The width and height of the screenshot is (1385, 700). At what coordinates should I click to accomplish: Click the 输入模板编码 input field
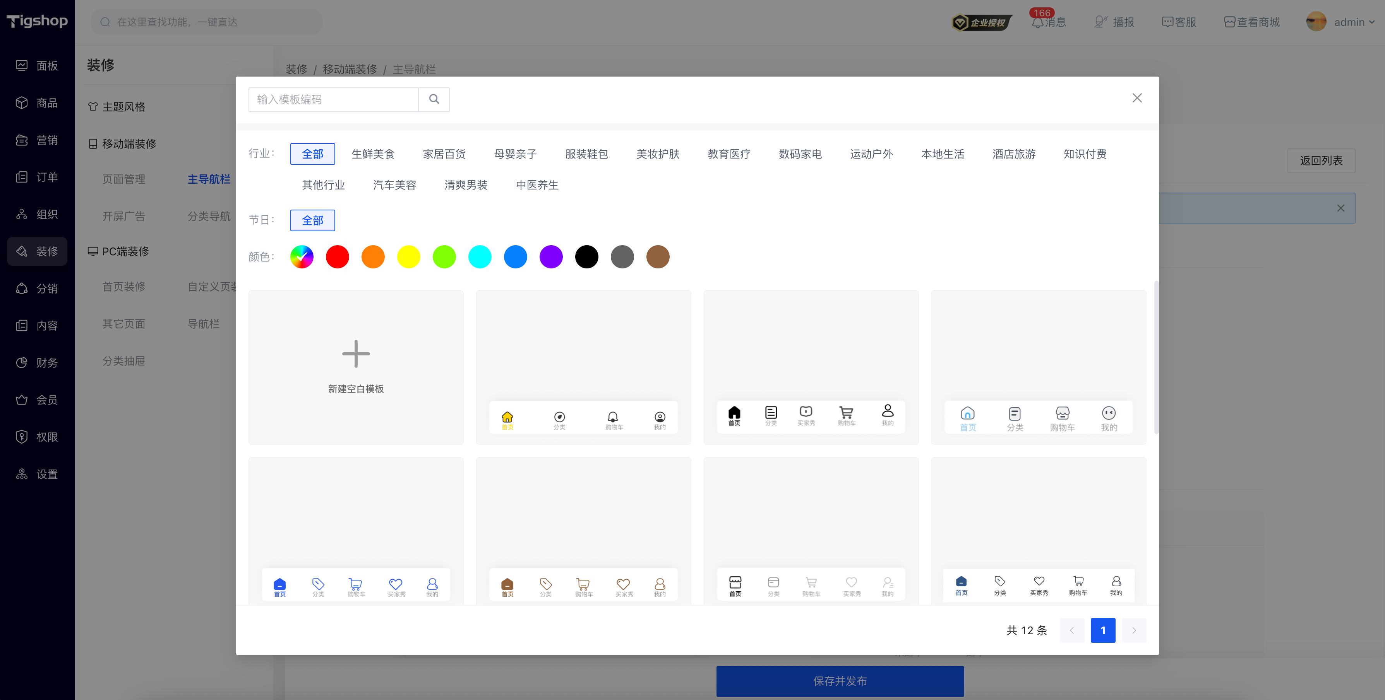coord(333,99)
